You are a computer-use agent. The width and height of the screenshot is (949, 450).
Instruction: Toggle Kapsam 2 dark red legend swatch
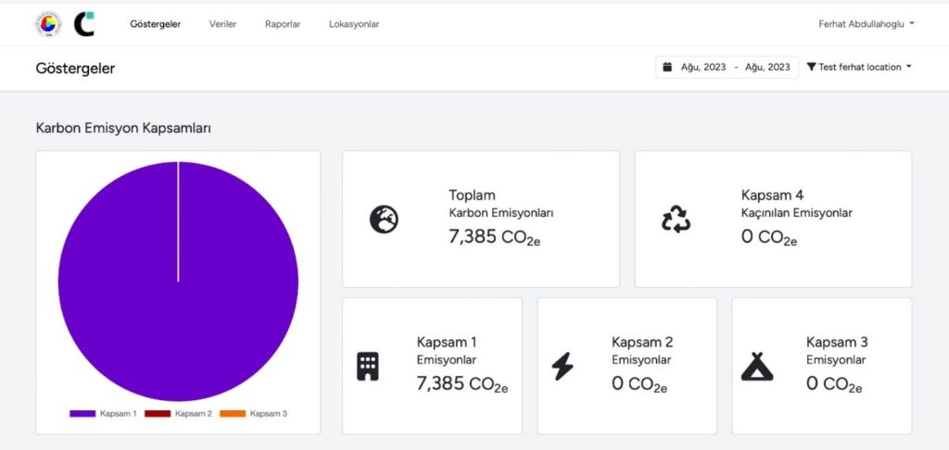point(158,414)
